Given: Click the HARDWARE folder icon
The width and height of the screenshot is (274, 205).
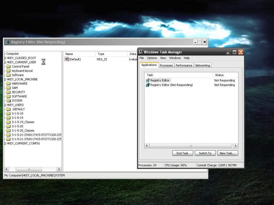Looking at the screenshot, I should tap(8, 84).
